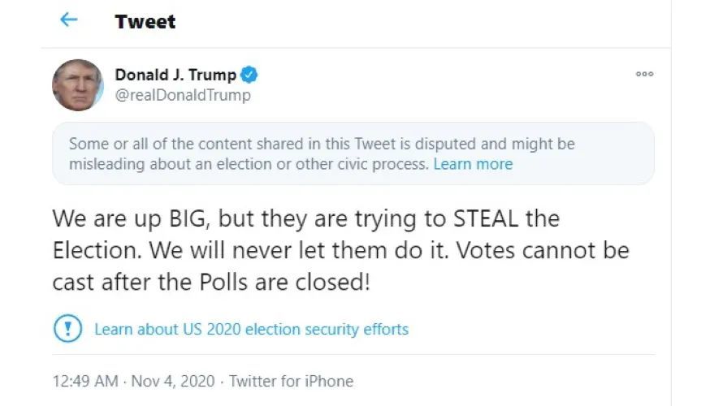Viewport: 723px width, 406px height.
Task: Click the word disputed in the warning banner
Action: 445,144
